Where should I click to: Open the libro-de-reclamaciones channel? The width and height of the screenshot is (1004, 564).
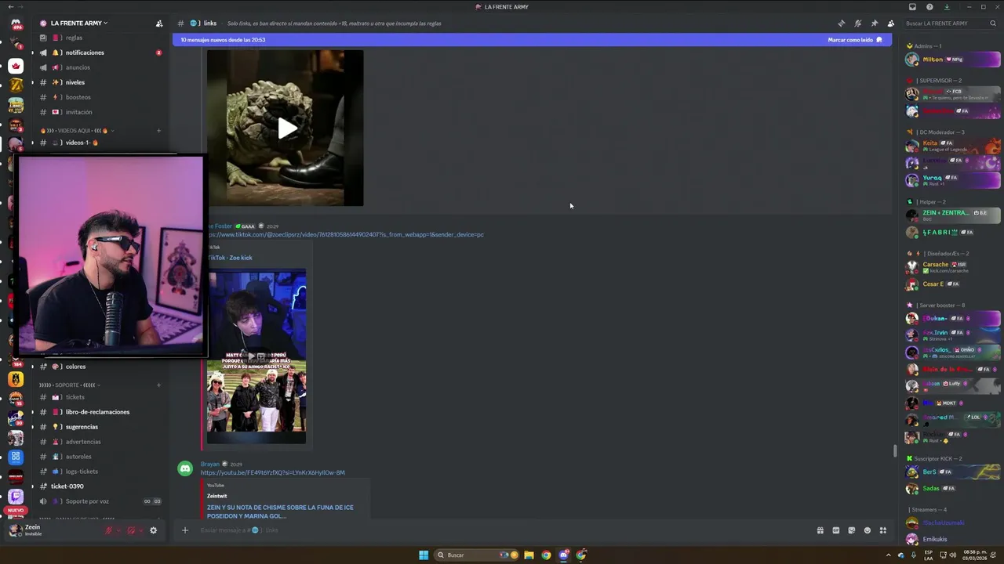point(100,412)
